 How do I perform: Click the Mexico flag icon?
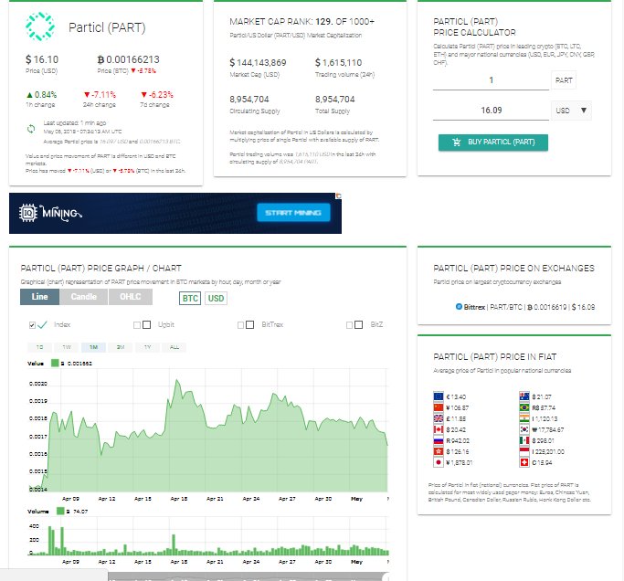coord(524,440)
